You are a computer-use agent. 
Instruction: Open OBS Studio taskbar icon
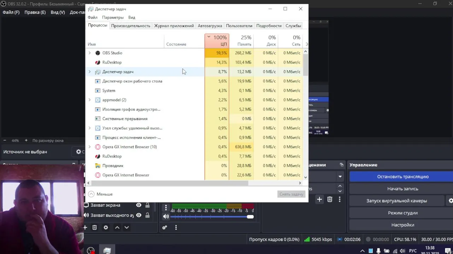tap(91, 250)
